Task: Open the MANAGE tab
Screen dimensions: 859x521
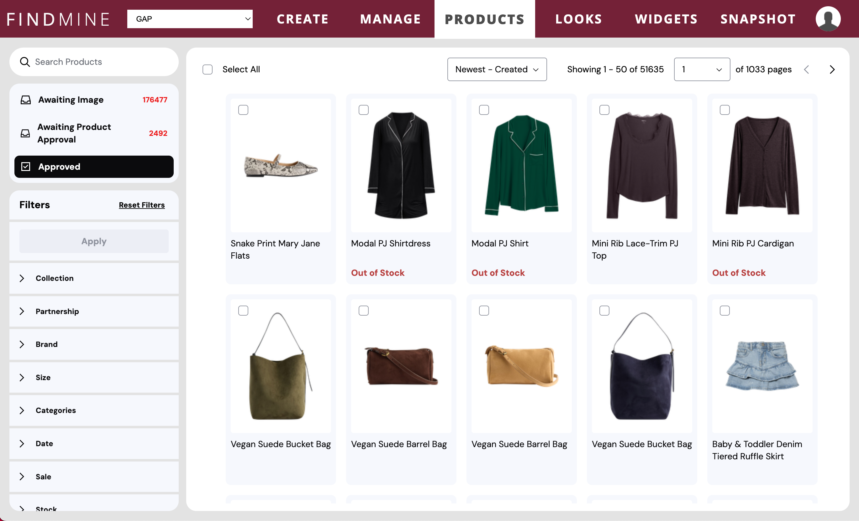Action: click(390, 19)
